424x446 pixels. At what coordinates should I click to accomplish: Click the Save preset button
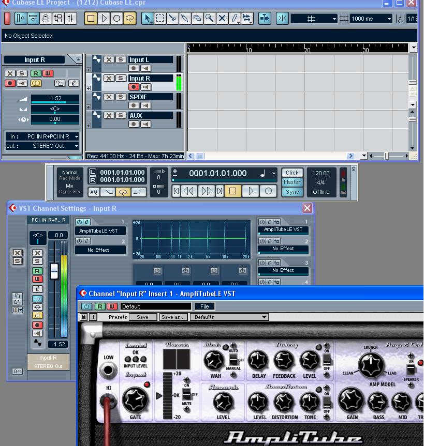pyautogui.click(x=142, y=317)
